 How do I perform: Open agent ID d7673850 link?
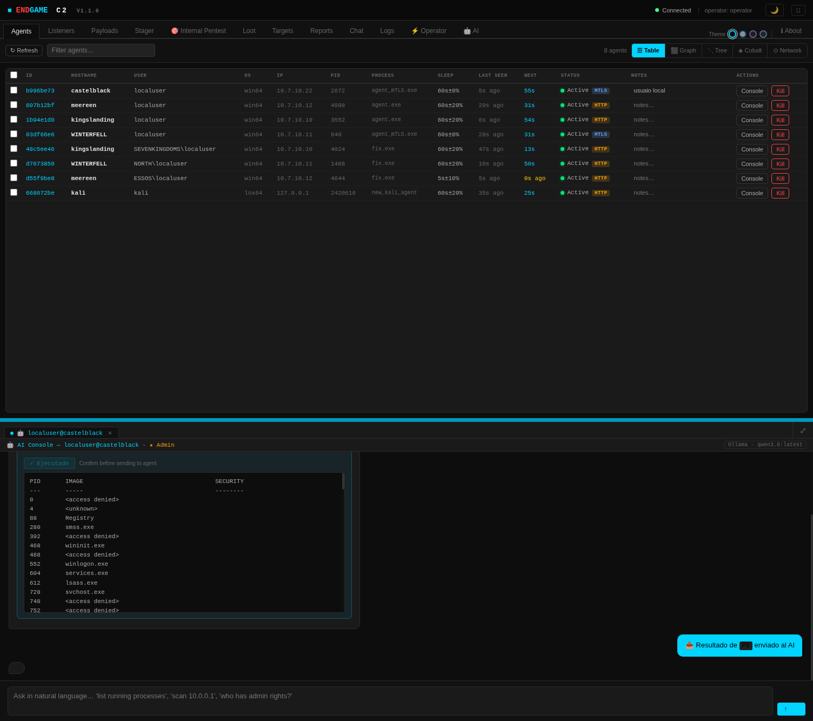tap(40, 164)
